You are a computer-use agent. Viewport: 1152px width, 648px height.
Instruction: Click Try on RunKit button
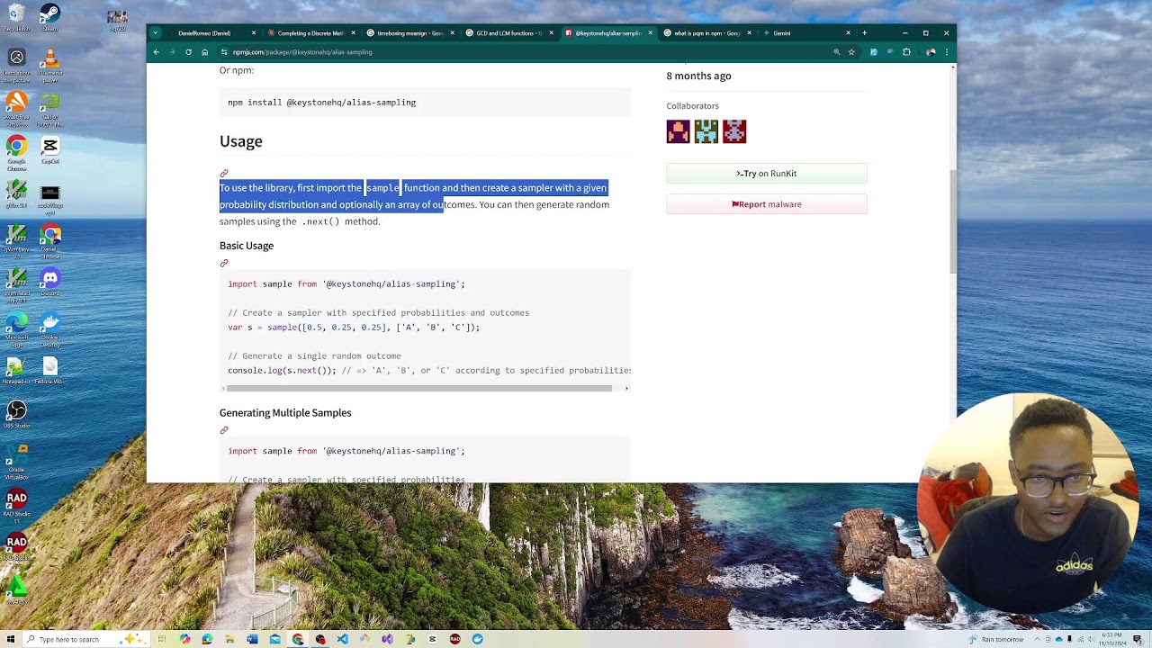coord(767,174)
